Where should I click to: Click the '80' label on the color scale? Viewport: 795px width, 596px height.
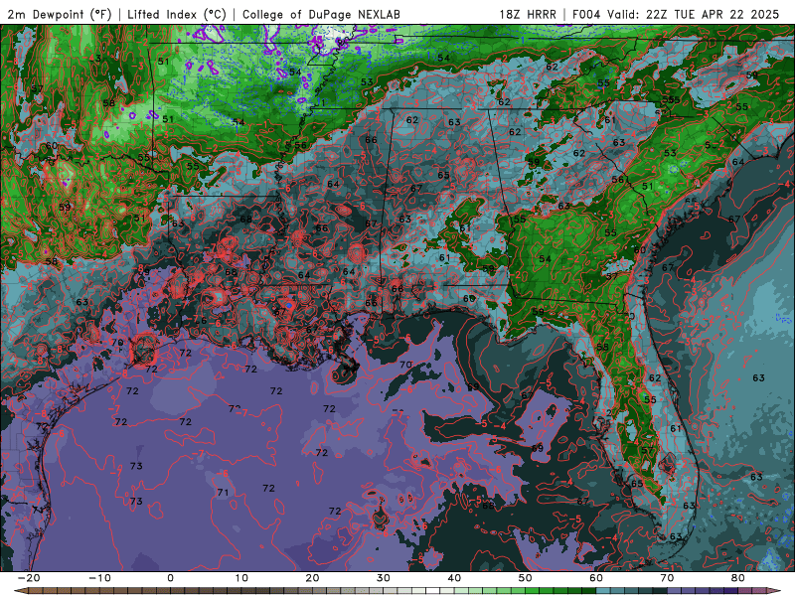(738, 578)
